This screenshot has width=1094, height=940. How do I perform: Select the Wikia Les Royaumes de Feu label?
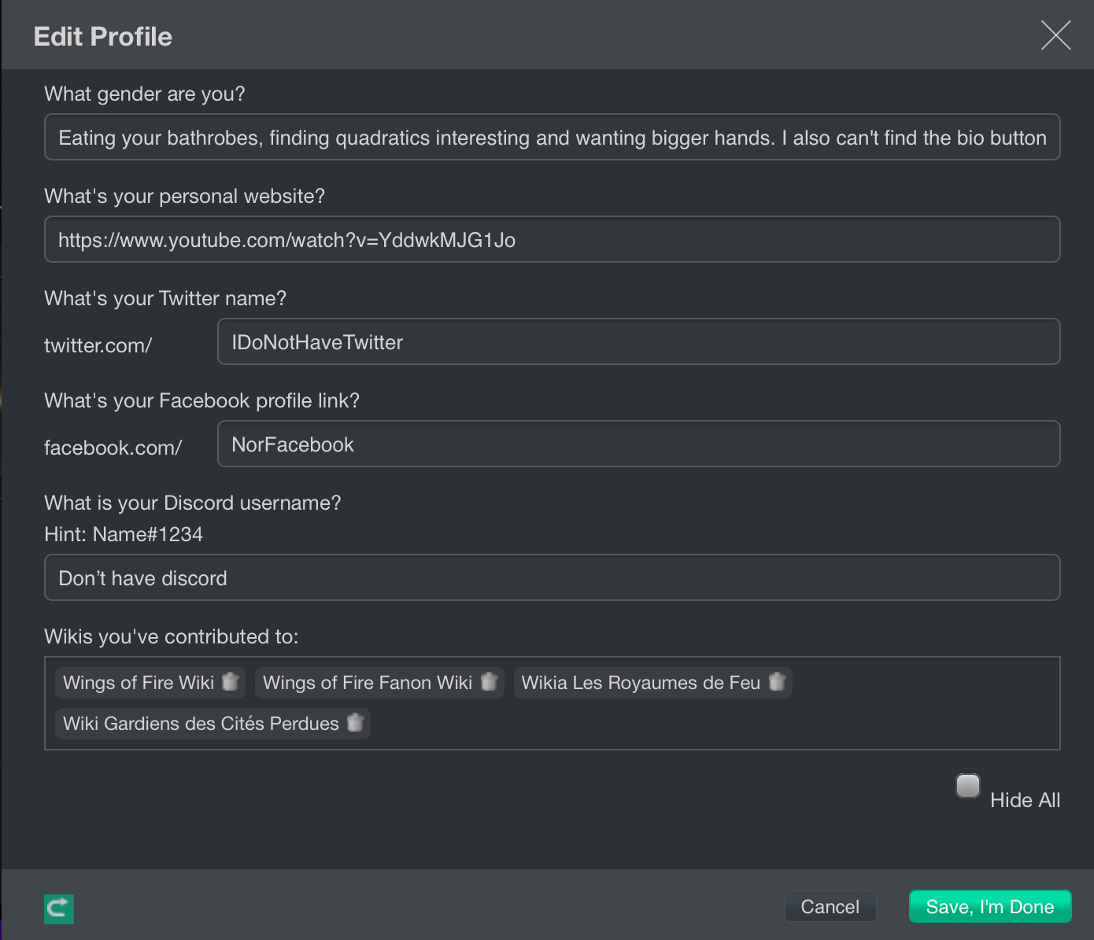pyautogui.click(x=641, y=683)
